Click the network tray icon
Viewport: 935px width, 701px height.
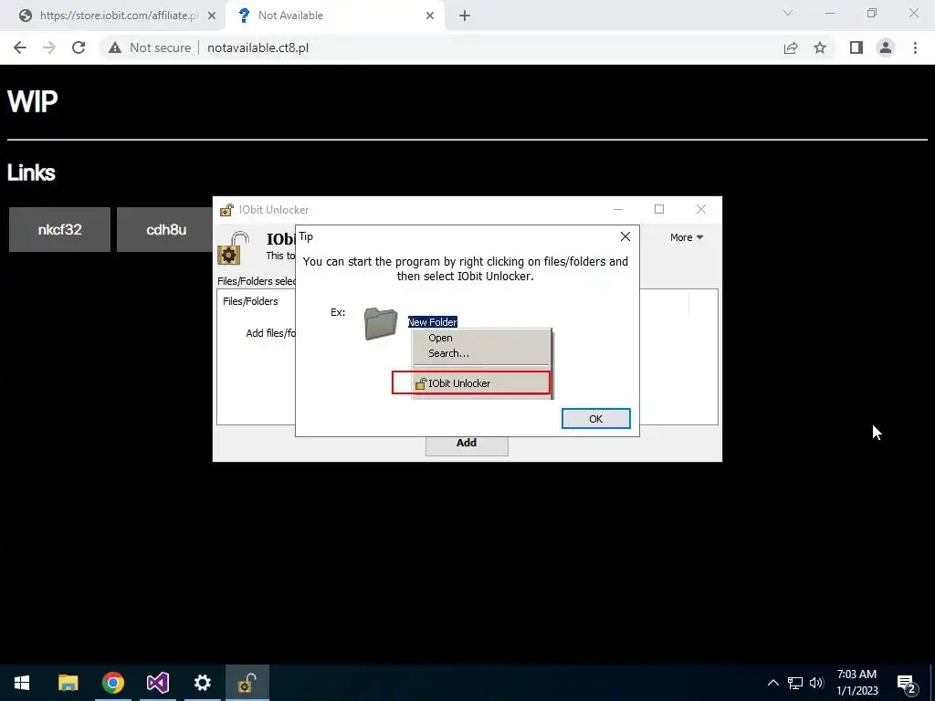[x=795, y=683]
